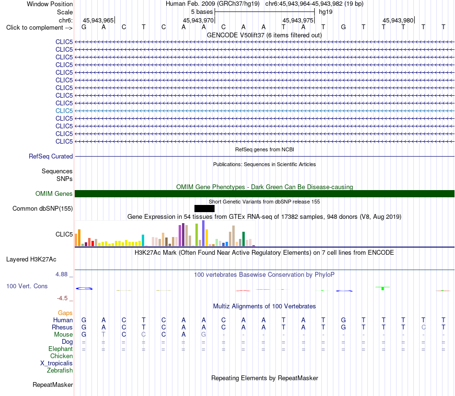Select the light-blue CLIC5 transcript label

[x=64, y=111]
